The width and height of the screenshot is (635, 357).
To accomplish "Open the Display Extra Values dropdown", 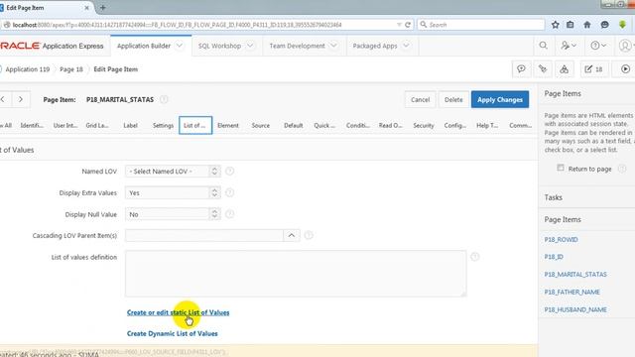I will point(173,192).
